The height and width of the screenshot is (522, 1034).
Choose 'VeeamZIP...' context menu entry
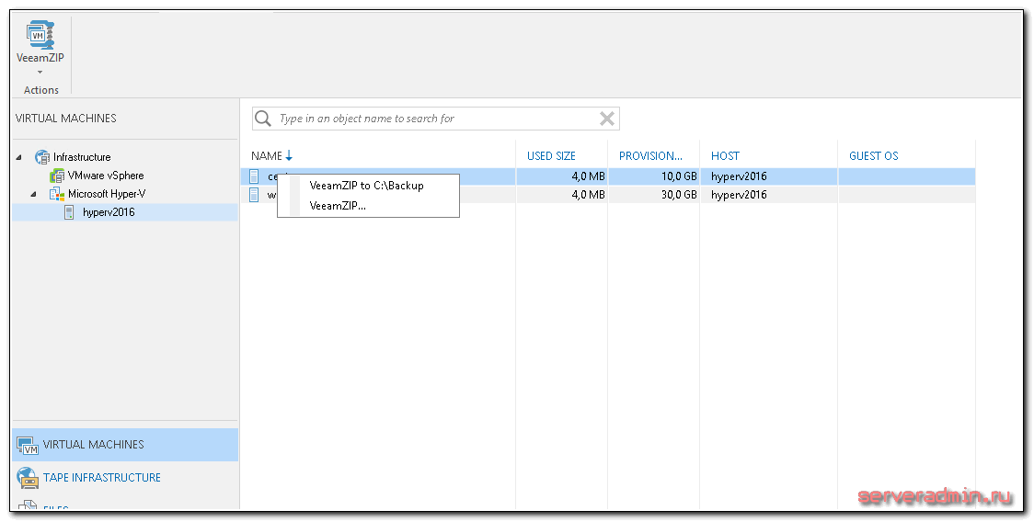[338, 206]
